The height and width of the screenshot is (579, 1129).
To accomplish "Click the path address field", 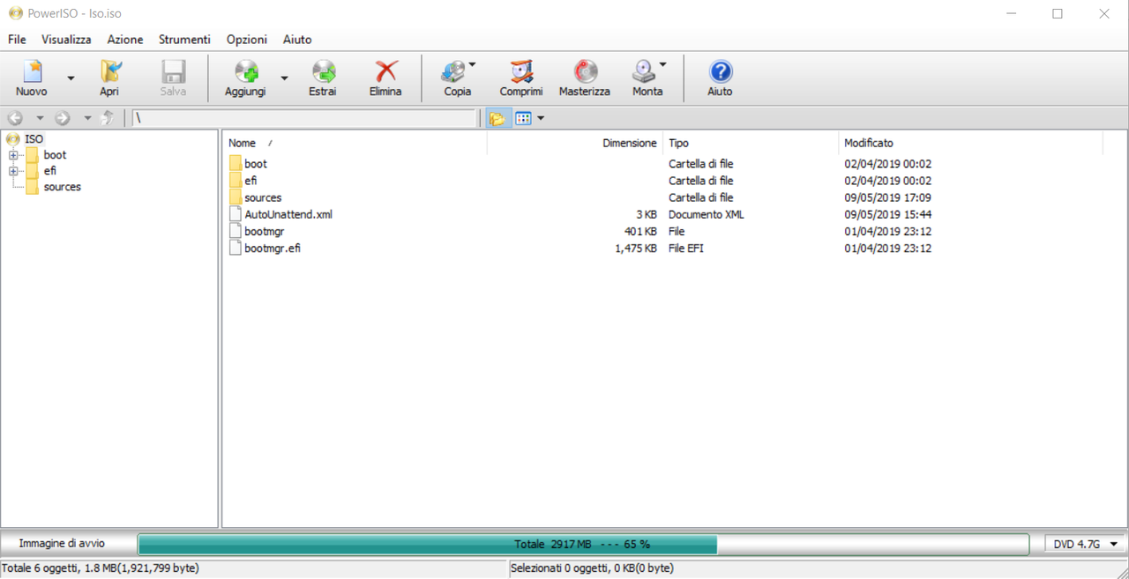I will coord(303,118).
